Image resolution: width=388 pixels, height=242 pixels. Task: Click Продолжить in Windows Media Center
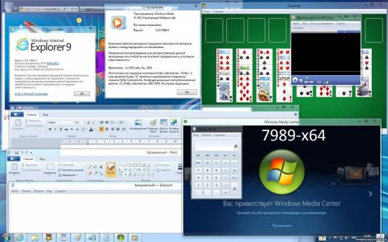coord(282,225)
